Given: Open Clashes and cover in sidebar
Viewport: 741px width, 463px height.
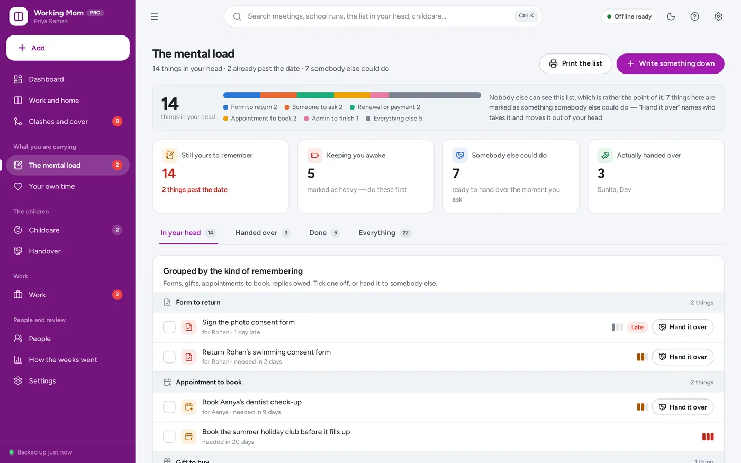Looking at the screenshot, I should 68,122.
